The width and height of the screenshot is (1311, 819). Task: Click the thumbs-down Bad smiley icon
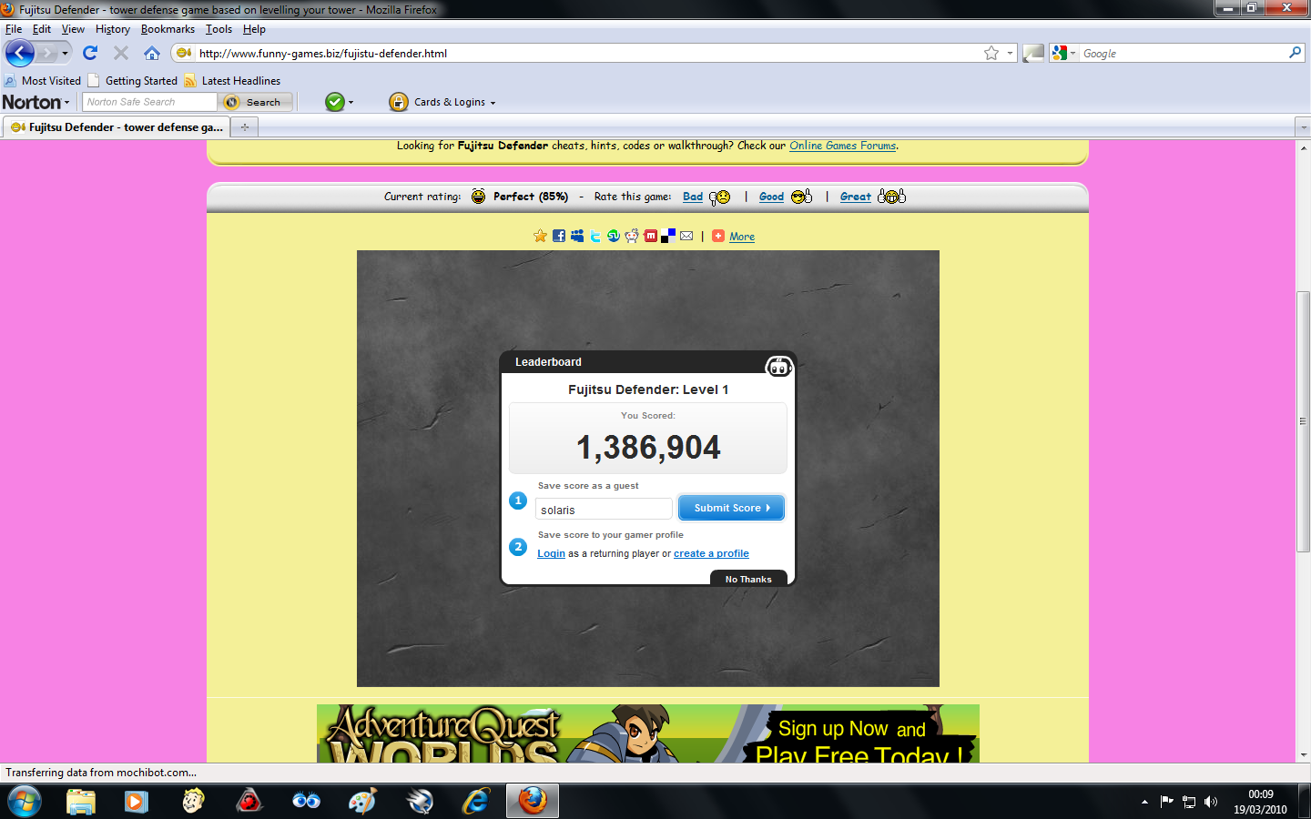tap(719, 197)
